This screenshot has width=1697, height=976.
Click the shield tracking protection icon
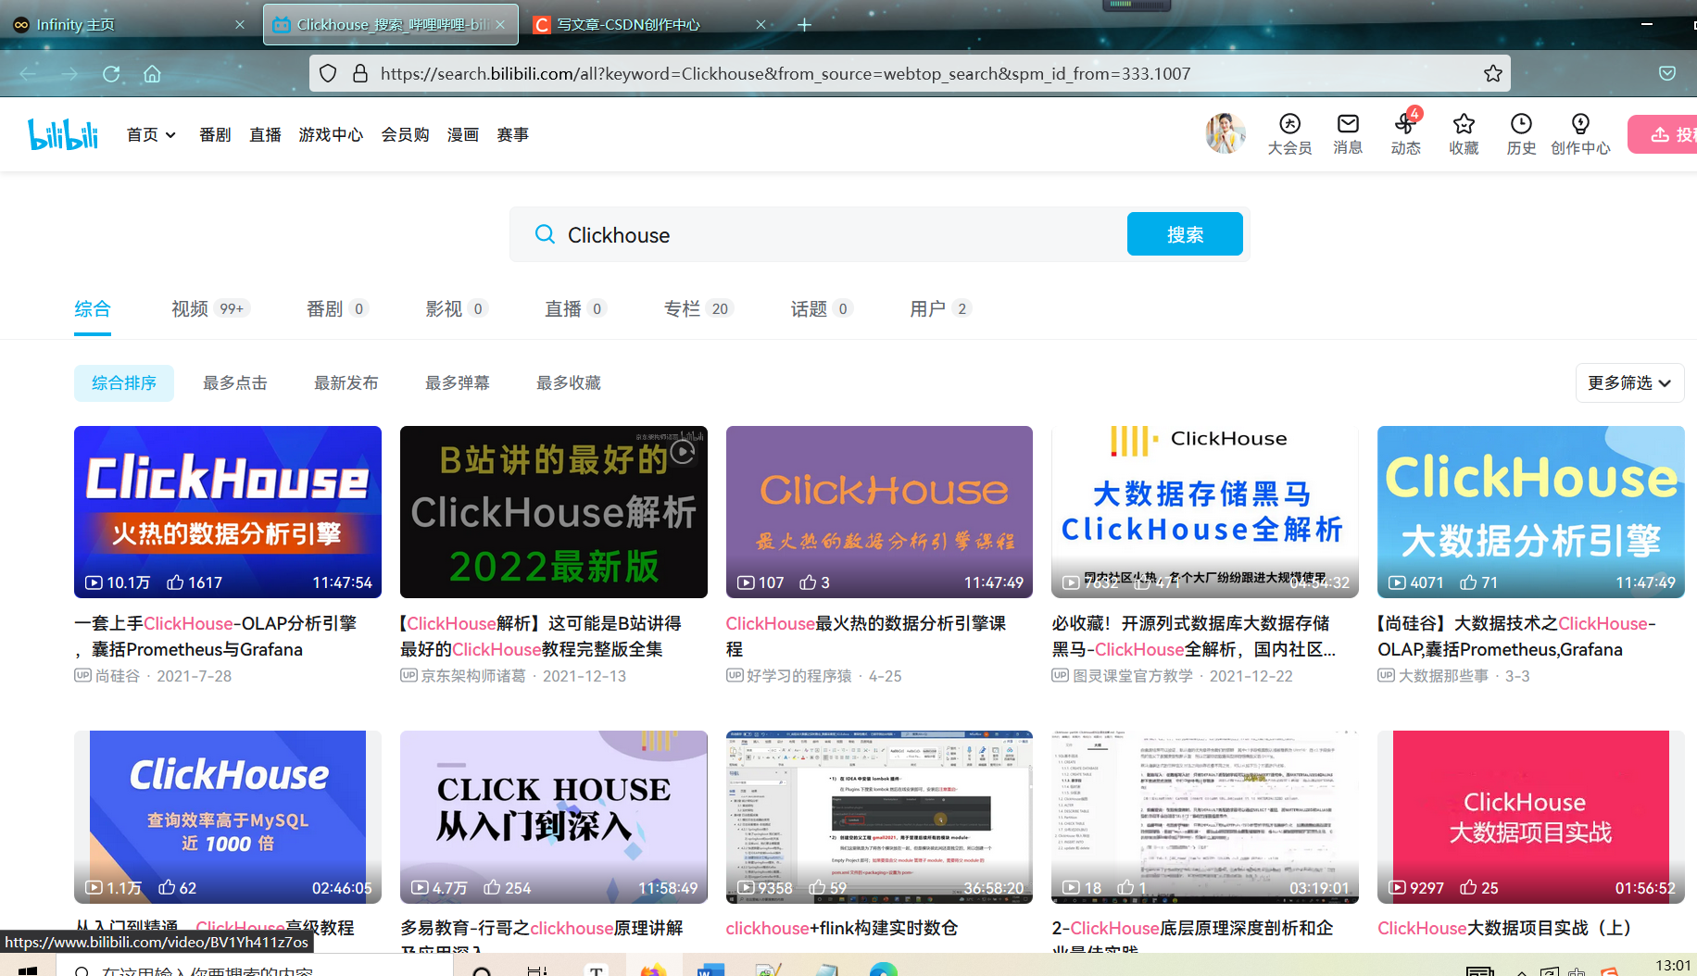(x=328, y=73)
